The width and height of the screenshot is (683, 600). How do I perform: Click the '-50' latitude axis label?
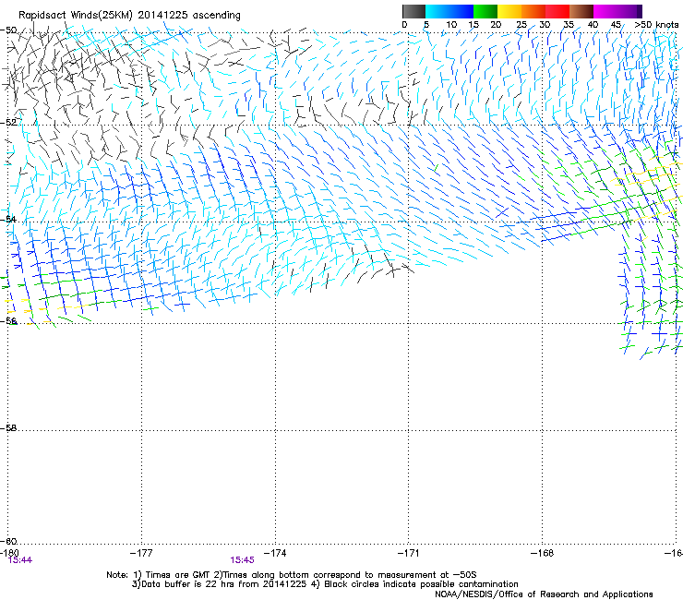pos(8,30)
